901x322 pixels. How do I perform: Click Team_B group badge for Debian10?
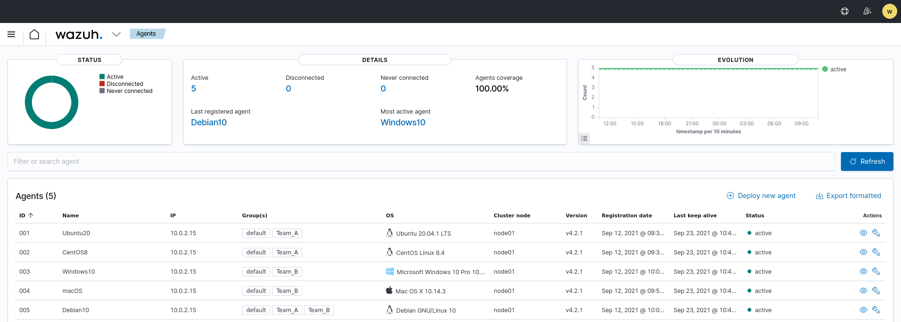(319, 310)
